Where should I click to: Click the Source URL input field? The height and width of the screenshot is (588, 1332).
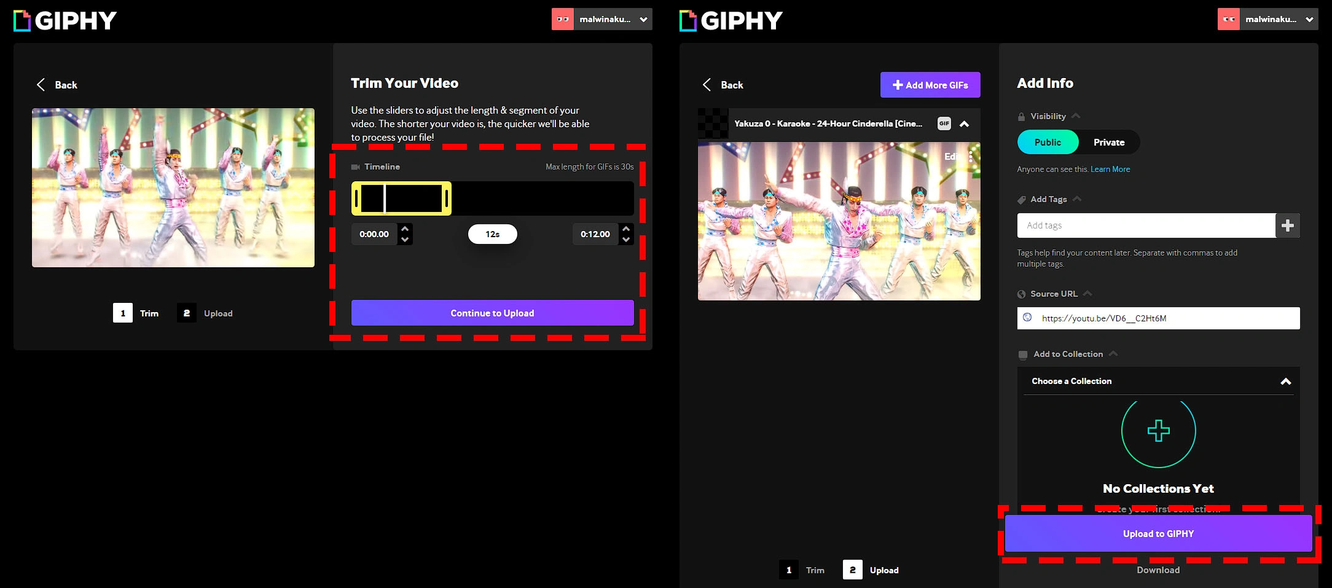1159,318
